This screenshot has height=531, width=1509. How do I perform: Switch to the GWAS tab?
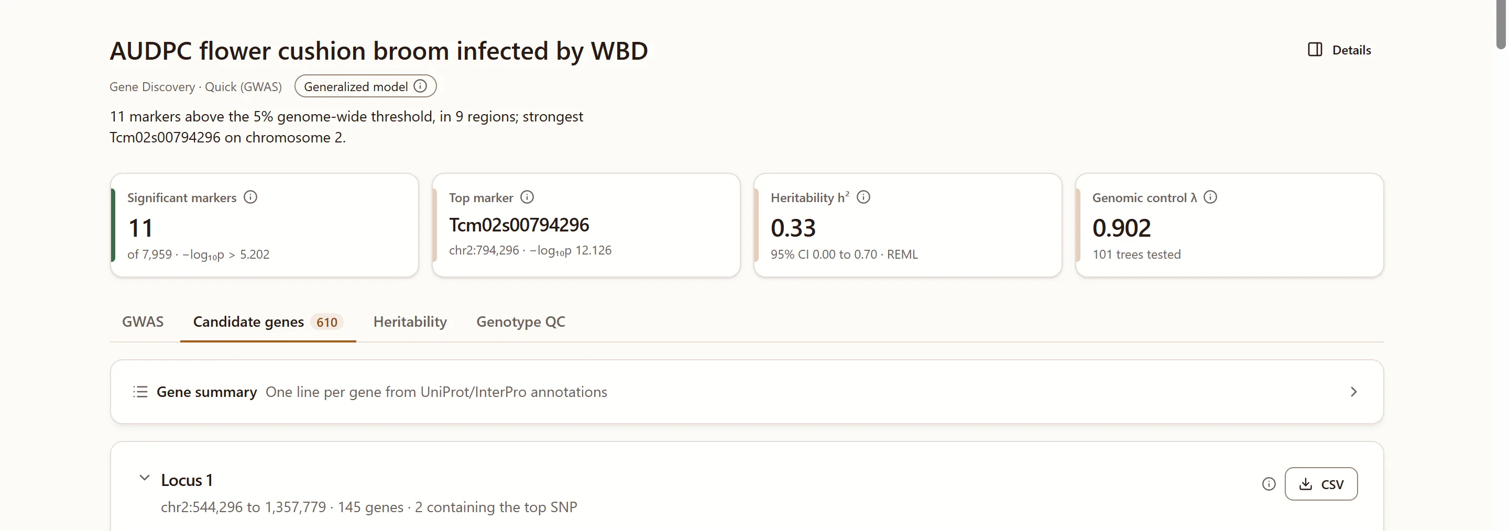point(143,322)
